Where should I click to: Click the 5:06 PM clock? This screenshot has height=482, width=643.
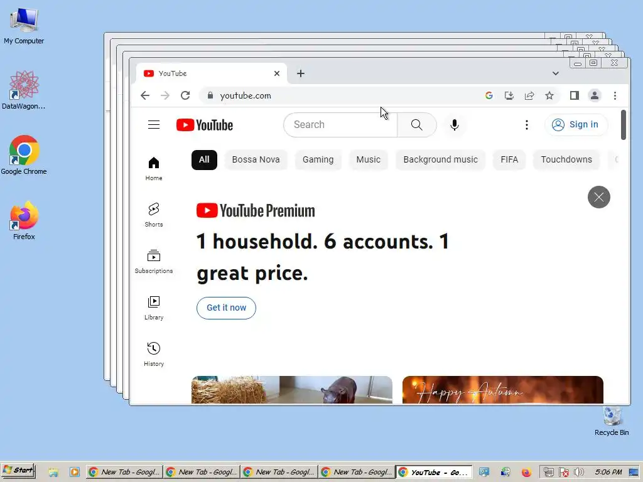point(608,472)
